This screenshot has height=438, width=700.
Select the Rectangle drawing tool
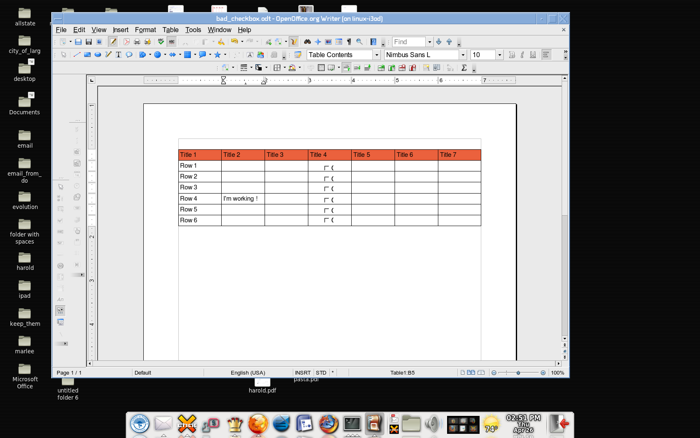coord(87,55)
